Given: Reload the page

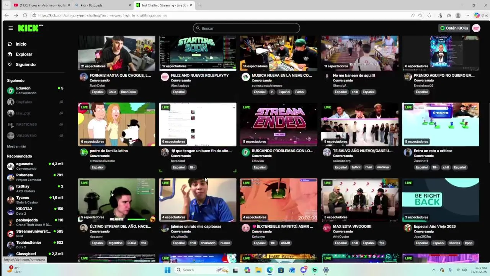Looking at the screenshot, I should pyautogui.click(x=25, y=15).
